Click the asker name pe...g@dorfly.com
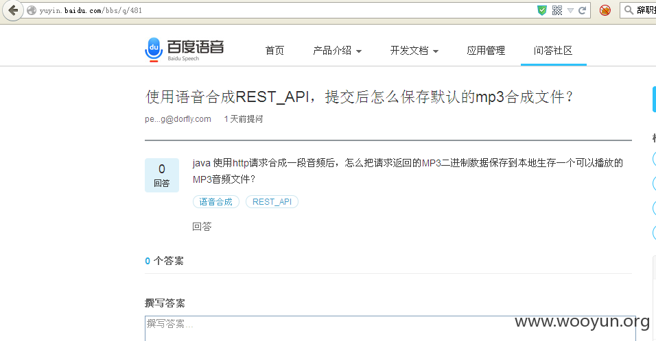This screenshot has width=656, height=341. [x=178, y=119]
